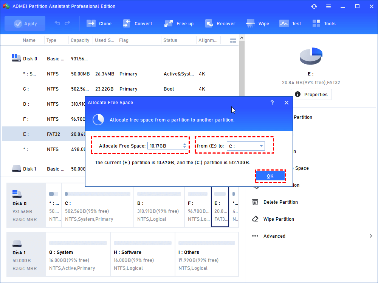Confirm with the OK button

[x=270, y=176]
